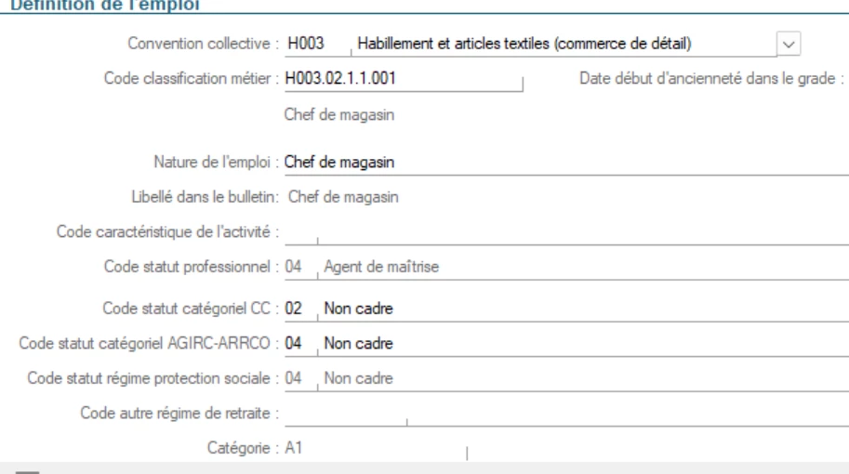Click the Libellé dans le bulletin value

tap(343, 196)
